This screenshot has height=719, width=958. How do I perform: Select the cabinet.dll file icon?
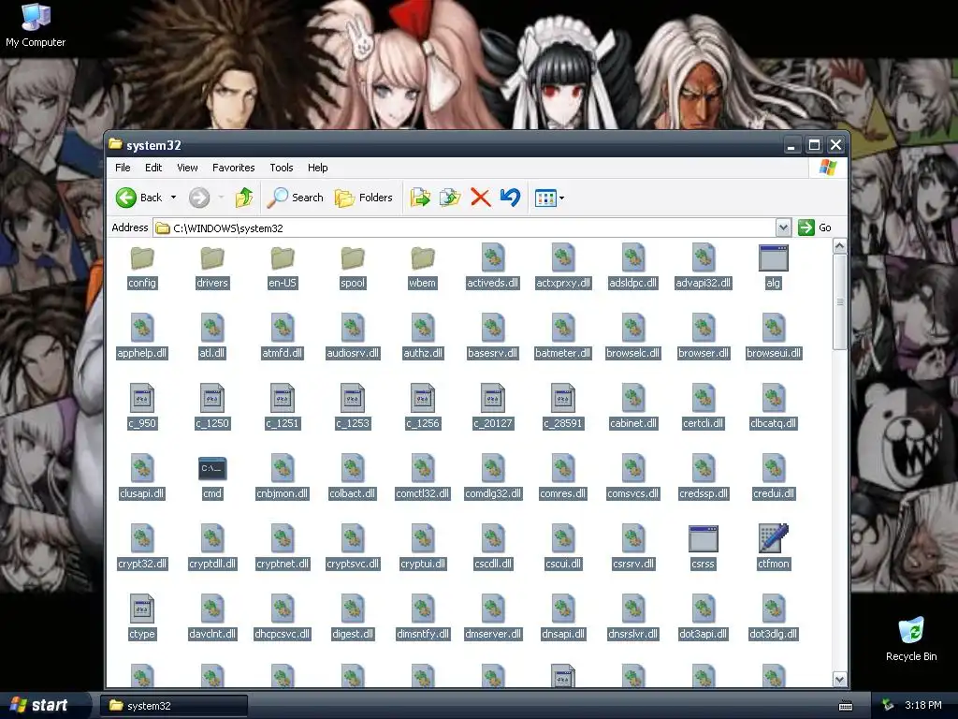click(x=633, y=398)
